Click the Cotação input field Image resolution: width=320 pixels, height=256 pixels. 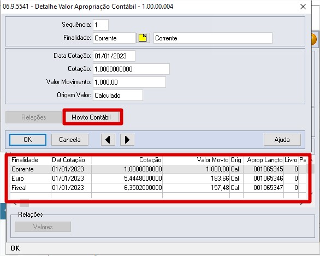pyautogui.click(x=131, y=69)
